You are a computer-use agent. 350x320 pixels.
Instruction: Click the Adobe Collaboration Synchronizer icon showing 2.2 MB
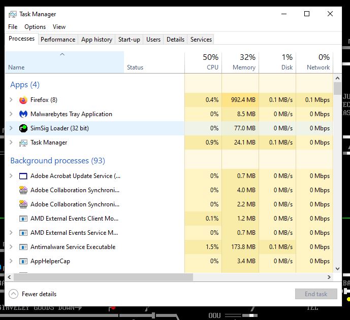[x=23, y=204]
